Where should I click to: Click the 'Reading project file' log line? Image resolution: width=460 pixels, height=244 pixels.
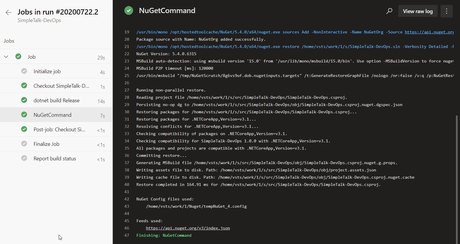point(242,97)
